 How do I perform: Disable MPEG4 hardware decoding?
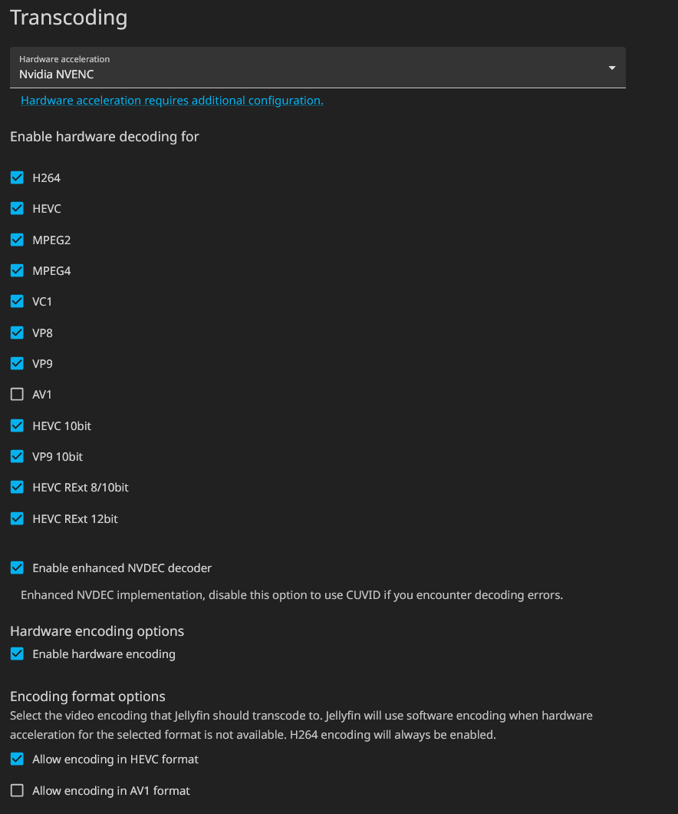tap(17, 270)
